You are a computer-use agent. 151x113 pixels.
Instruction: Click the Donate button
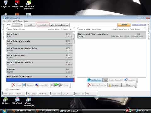(x=124, y=25)
